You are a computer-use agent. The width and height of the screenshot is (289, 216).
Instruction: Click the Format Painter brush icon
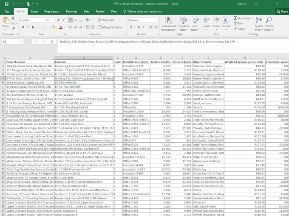(x=13, y=29)
